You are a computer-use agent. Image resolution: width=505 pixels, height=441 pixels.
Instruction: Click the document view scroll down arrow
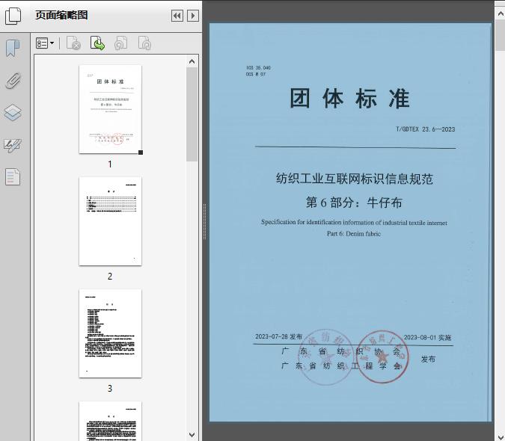tap(501, 436)
